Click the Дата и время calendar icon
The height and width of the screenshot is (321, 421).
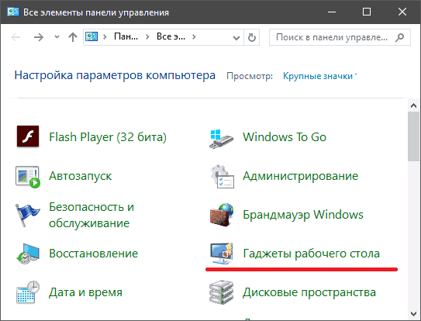click(x=28, y=292)
